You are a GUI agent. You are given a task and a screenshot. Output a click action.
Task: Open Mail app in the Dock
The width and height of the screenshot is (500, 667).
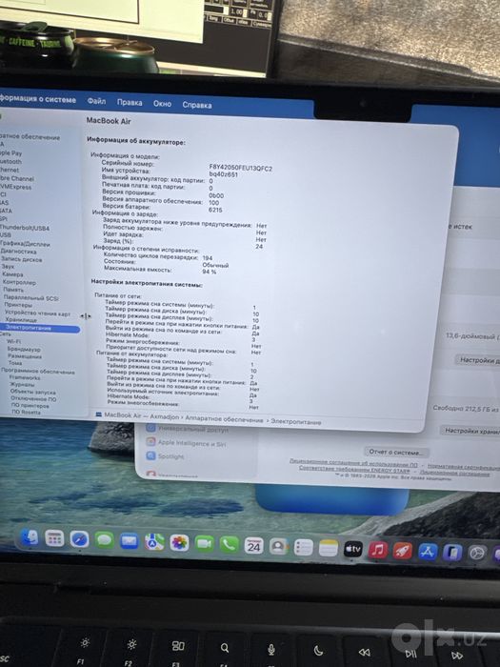pos(130,541)
